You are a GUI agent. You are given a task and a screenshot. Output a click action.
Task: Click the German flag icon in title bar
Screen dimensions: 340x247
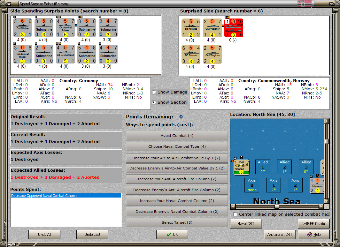[304, 4]
